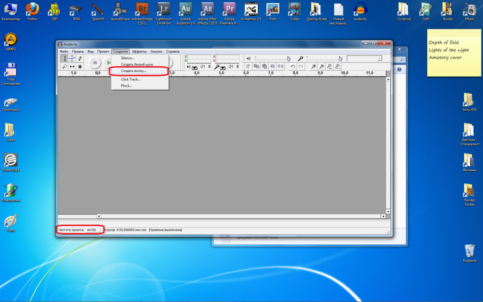
Task: Open the Справка menu
Action: (173, 51)
